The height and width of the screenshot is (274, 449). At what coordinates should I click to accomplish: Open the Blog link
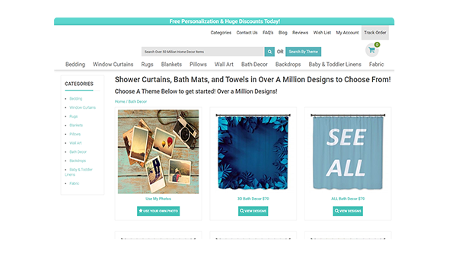[282, 33]
